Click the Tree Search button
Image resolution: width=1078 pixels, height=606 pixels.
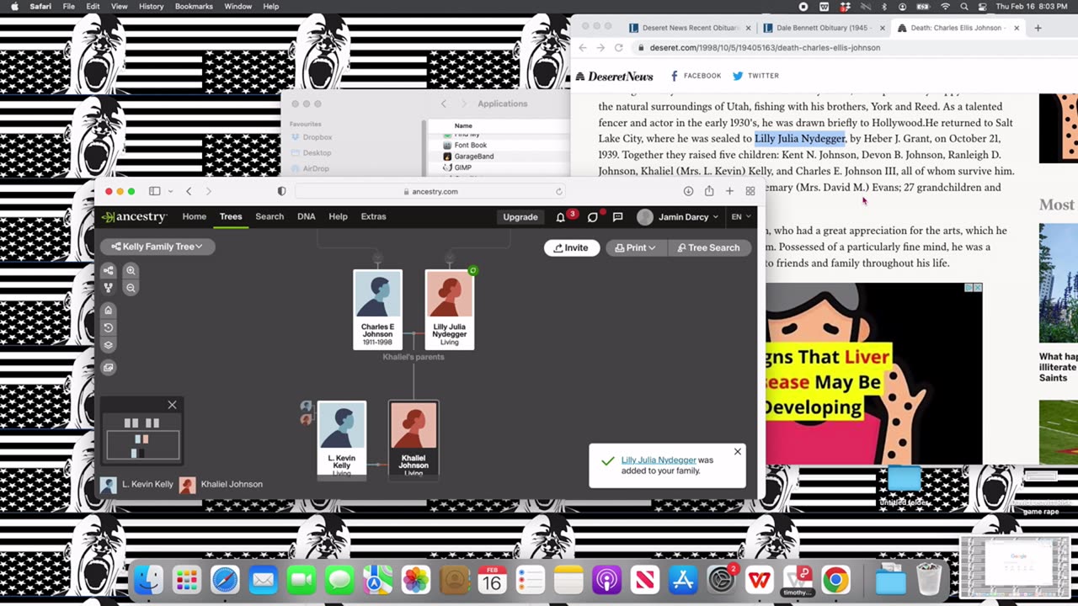pyautogui.click(x=709, y=247)
